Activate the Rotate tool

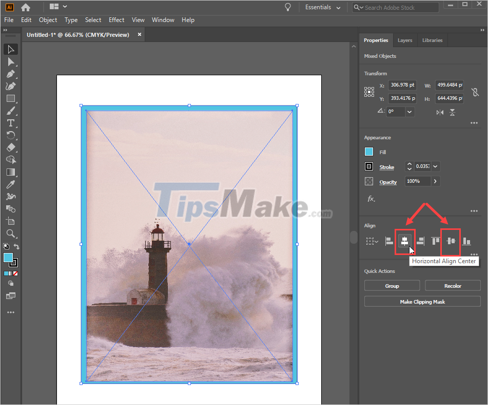(x=11, y=135)
